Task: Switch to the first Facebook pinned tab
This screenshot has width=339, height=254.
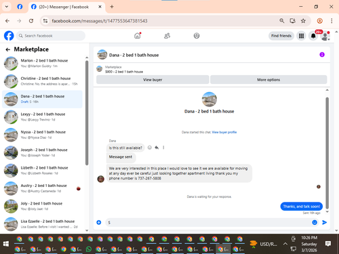Action: pos(20,7)
